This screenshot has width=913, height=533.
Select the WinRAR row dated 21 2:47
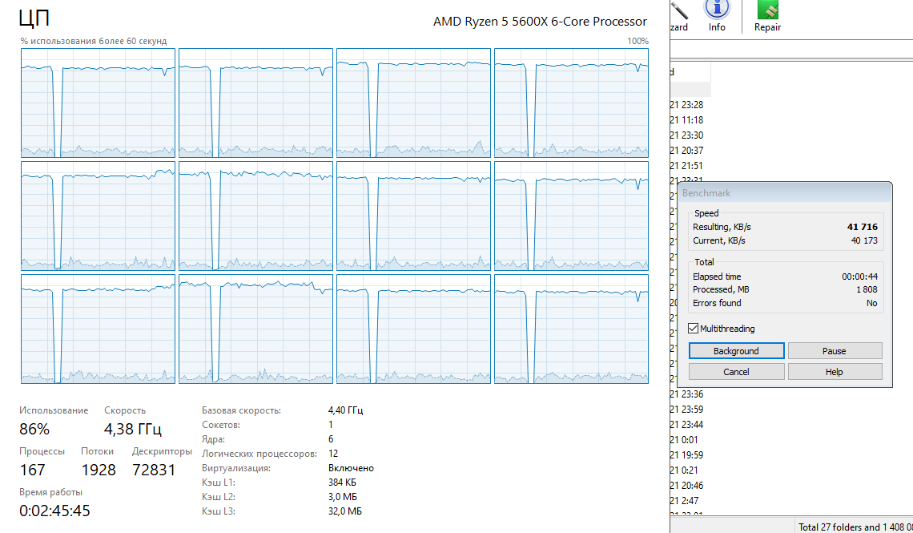(684, 500)
